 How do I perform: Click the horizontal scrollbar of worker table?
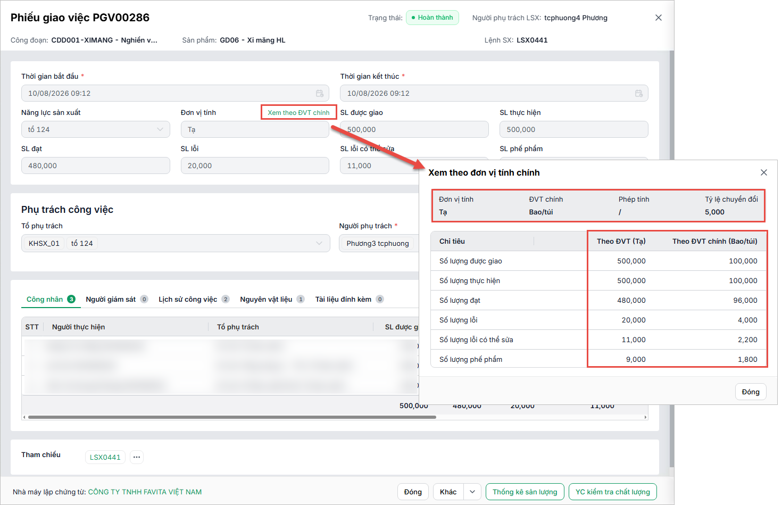(232, 417)
